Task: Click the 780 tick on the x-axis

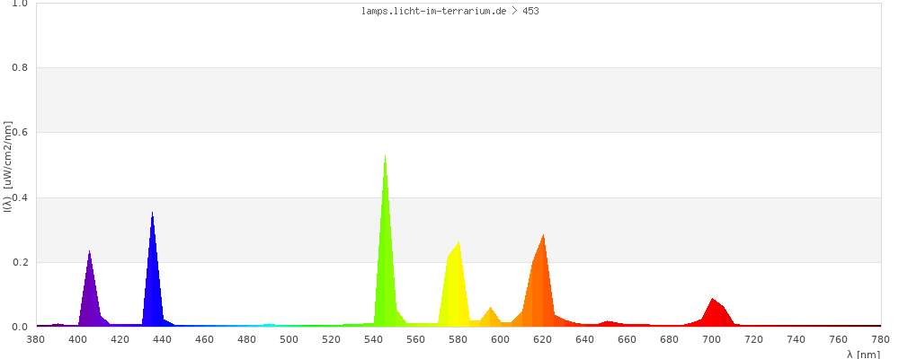Action: click(880, 339)
